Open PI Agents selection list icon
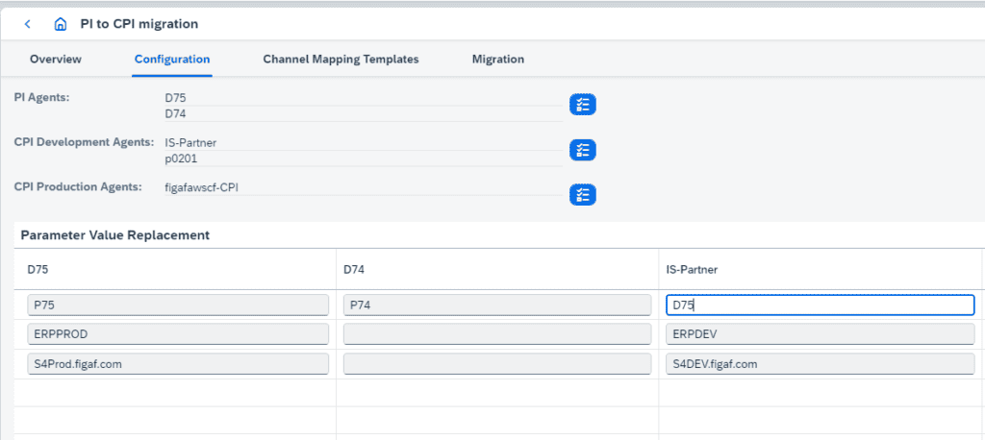 click(x=582, y=105)
